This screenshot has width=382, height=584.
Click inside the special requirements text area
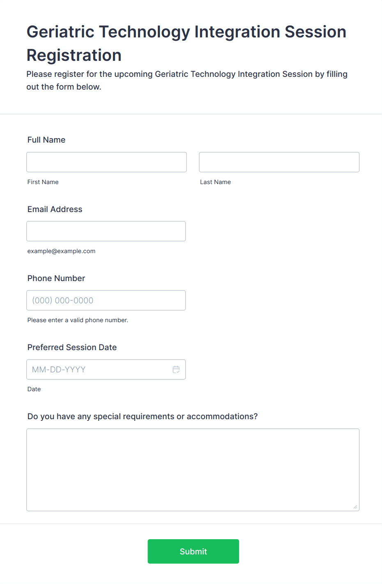click(x=193, y=470)
